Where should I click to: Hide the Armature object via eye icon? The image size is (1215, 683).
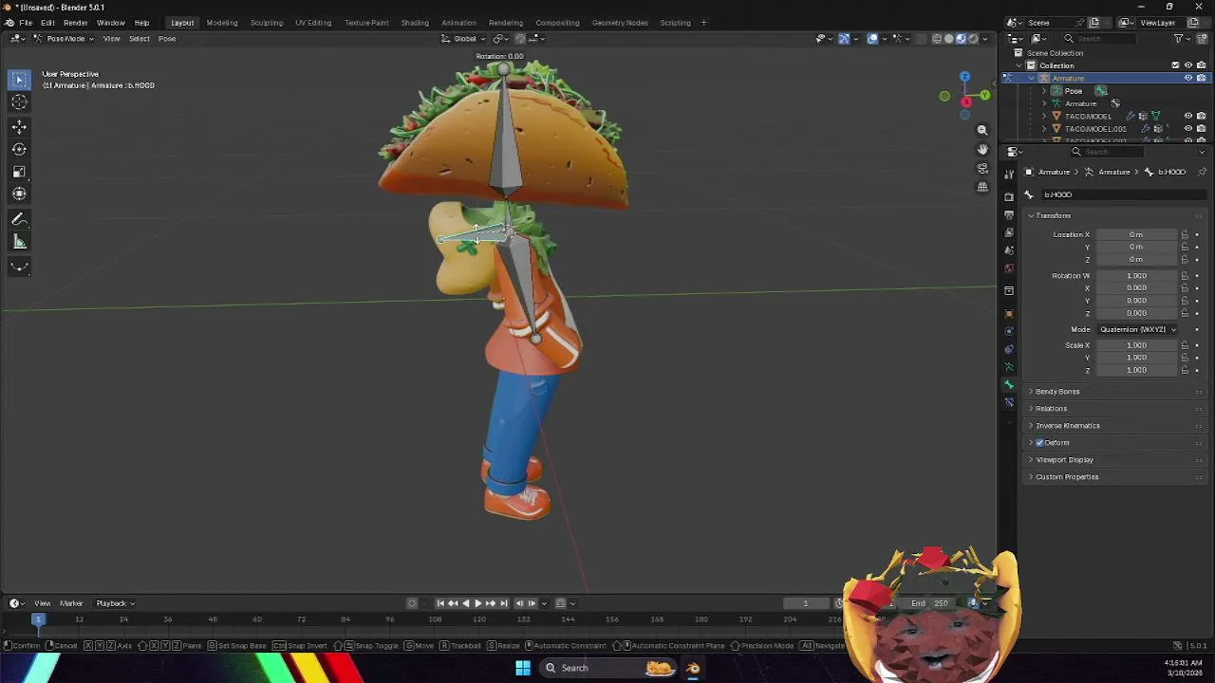click(x=1188, y=78)
